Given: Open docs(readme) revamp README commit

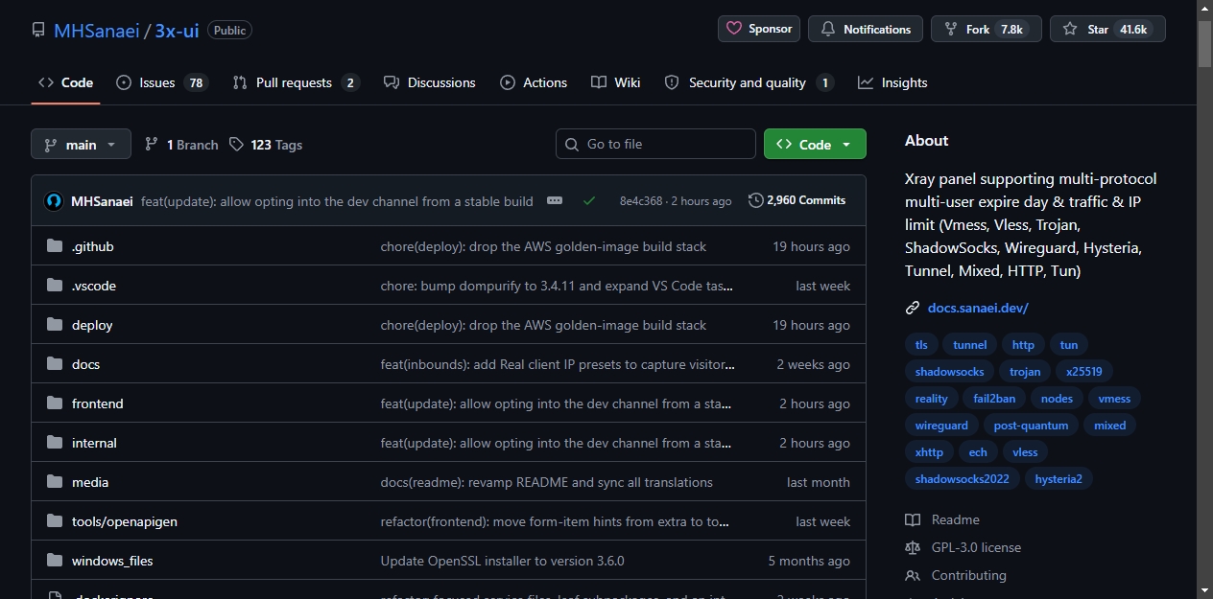Looking at the screenshot, I should pos(547,482).
